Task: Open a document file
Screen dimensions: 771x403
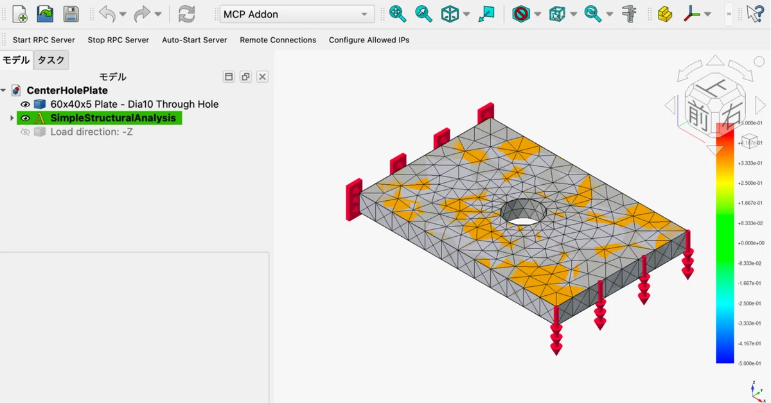Action: [45, 13]
